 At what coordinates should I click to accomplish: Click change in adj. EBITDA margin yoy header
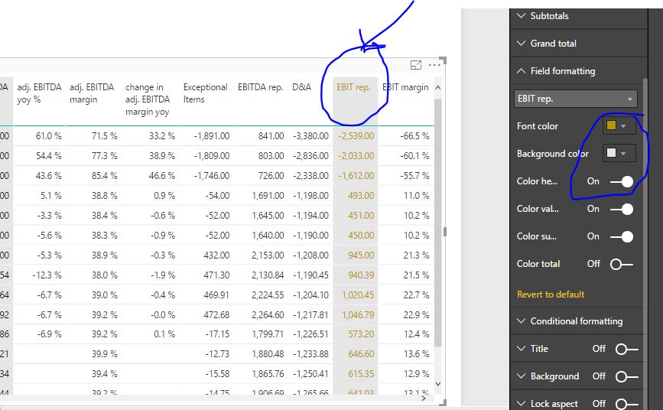point(148,99)
